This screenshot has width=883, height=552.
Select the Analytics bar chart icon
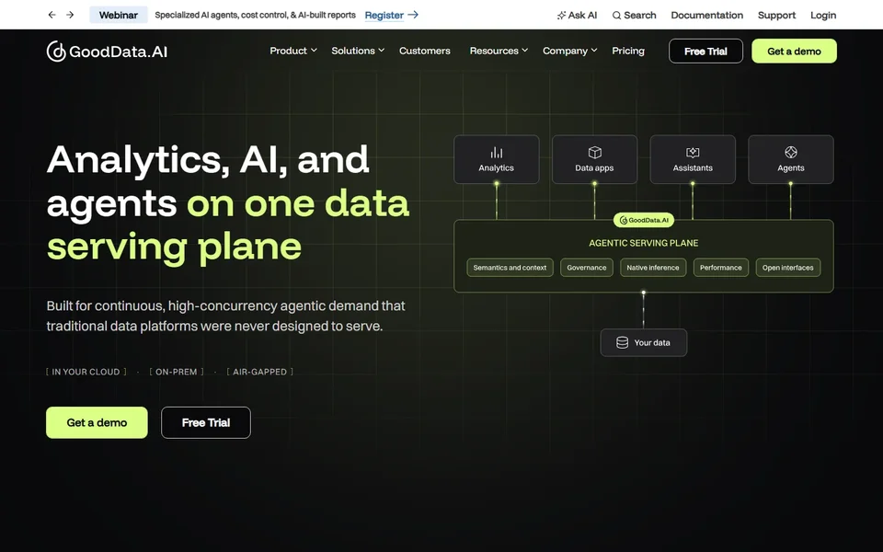click(x=496, y=152)
